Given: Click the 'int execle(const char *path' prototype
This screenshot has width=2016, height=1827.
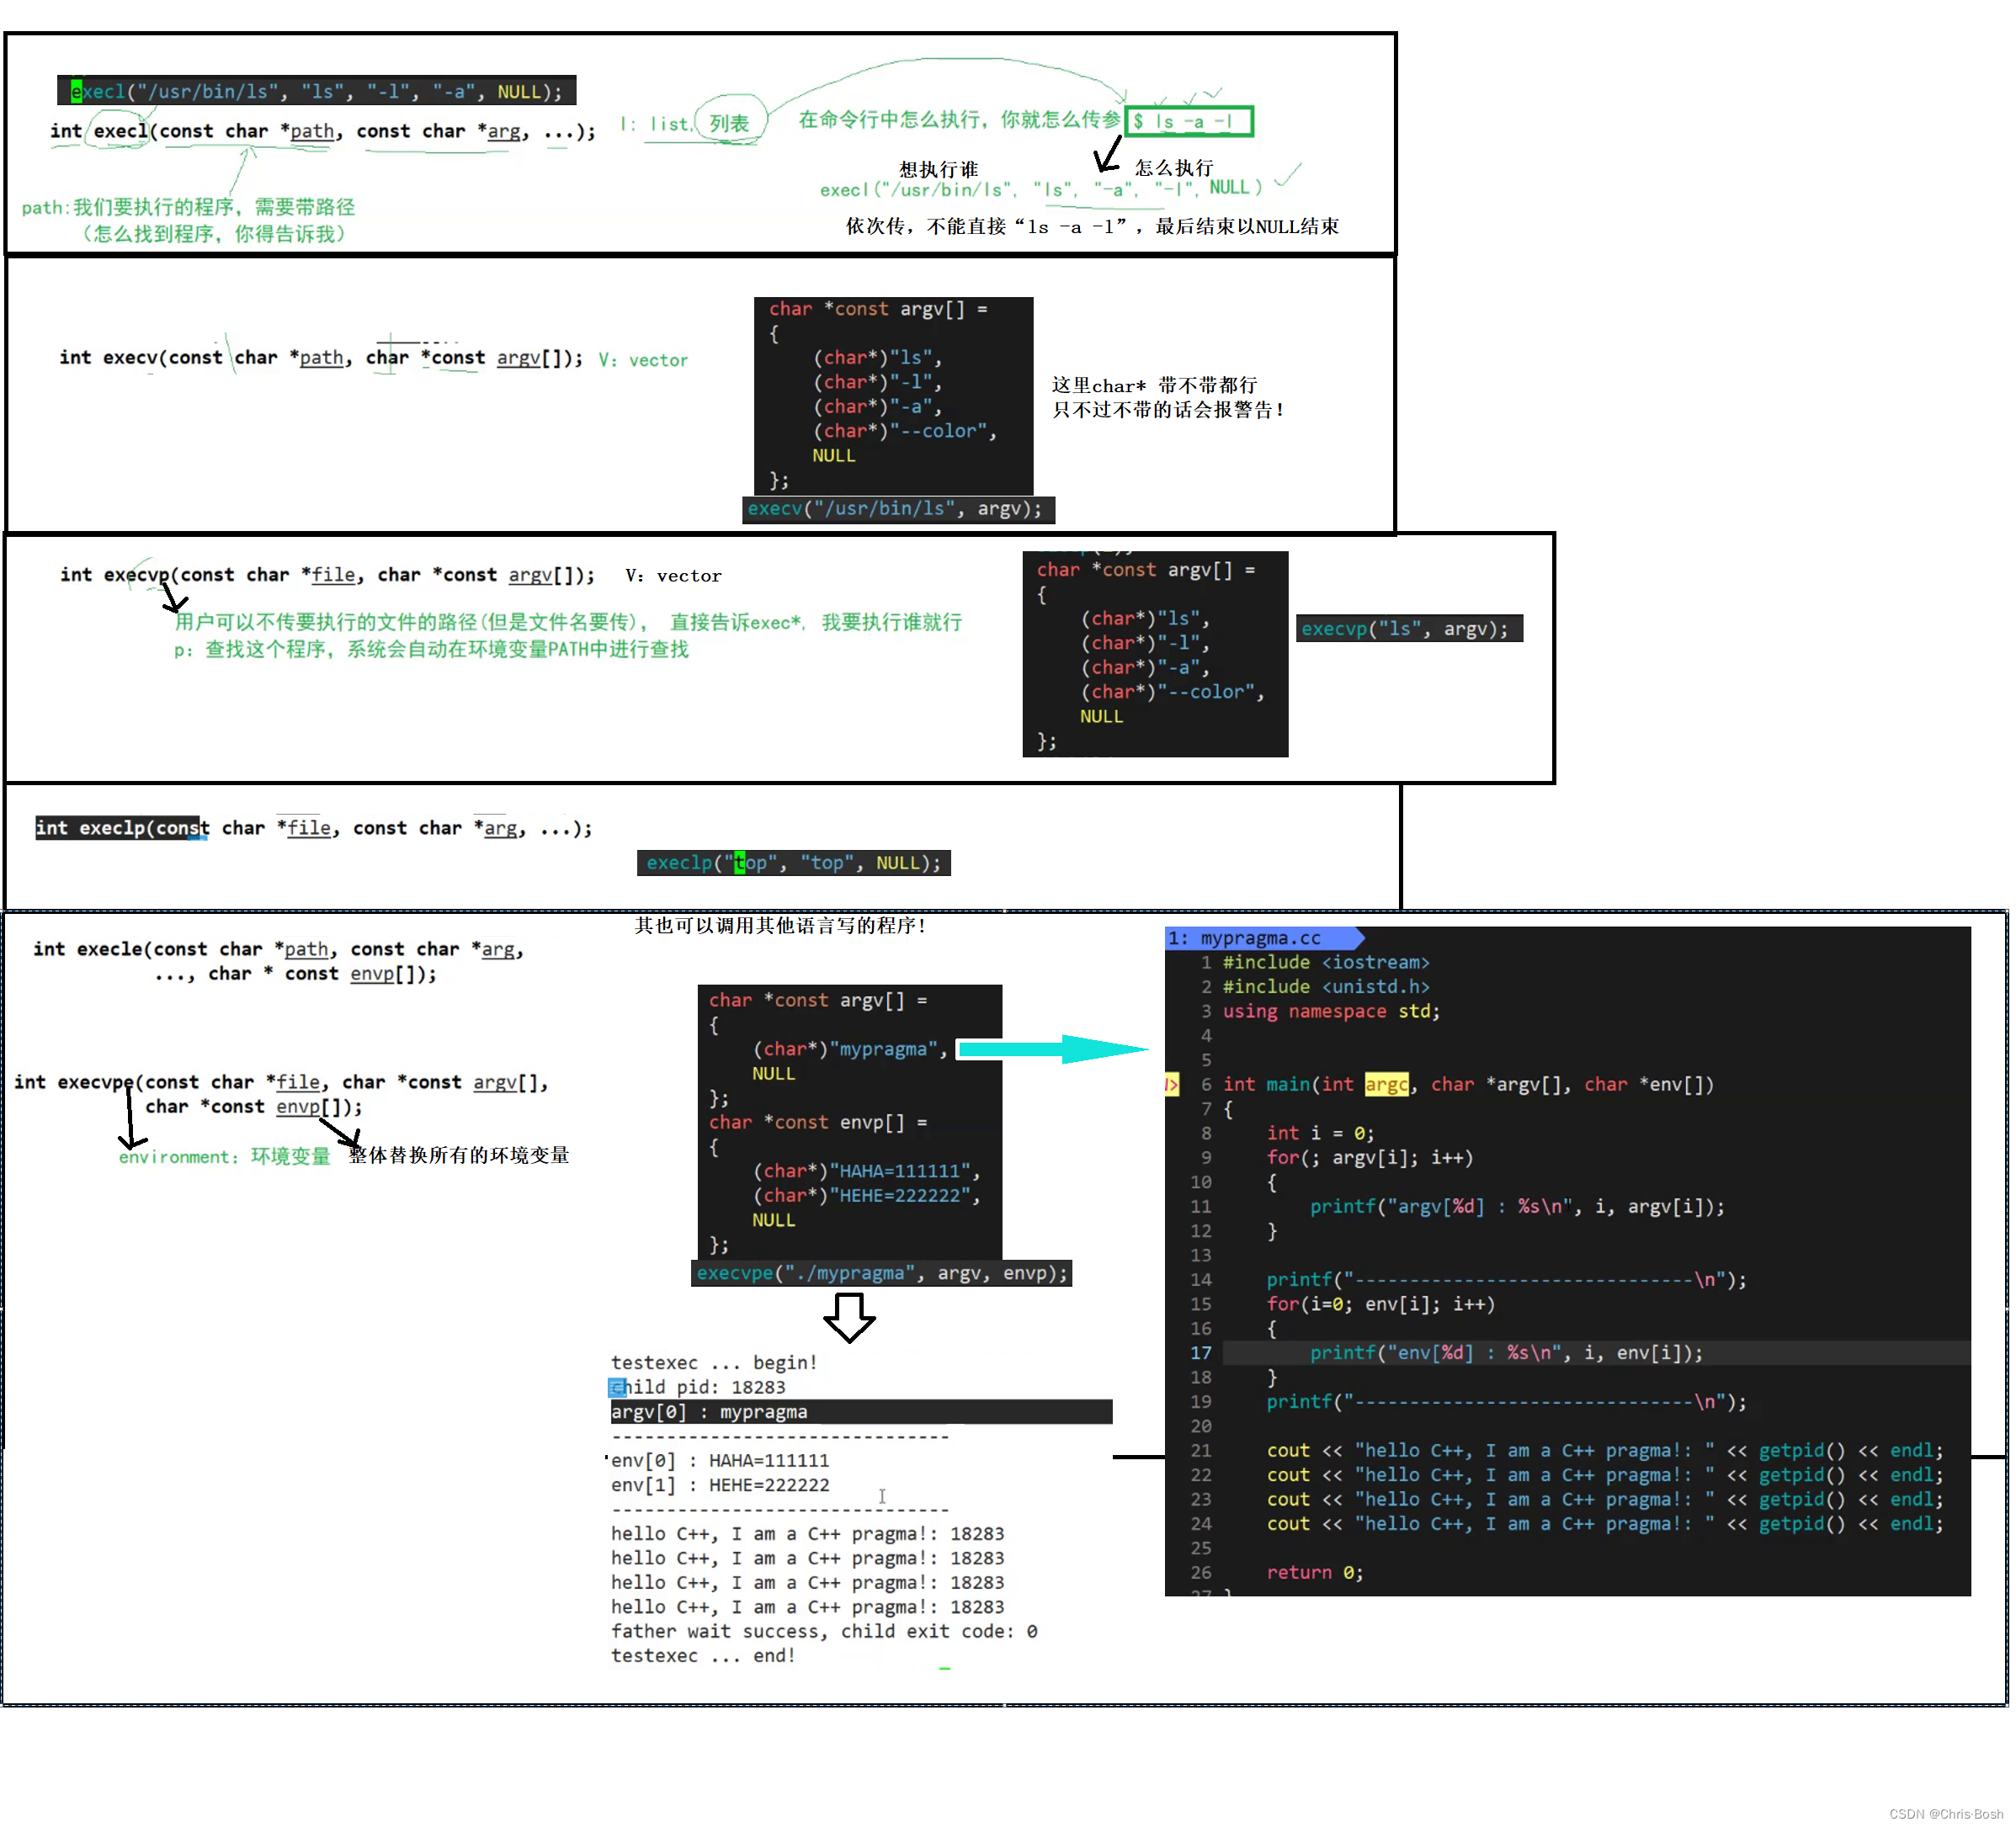Looking at the screenshot, I should pyautogui.click(x=279, y=961).
